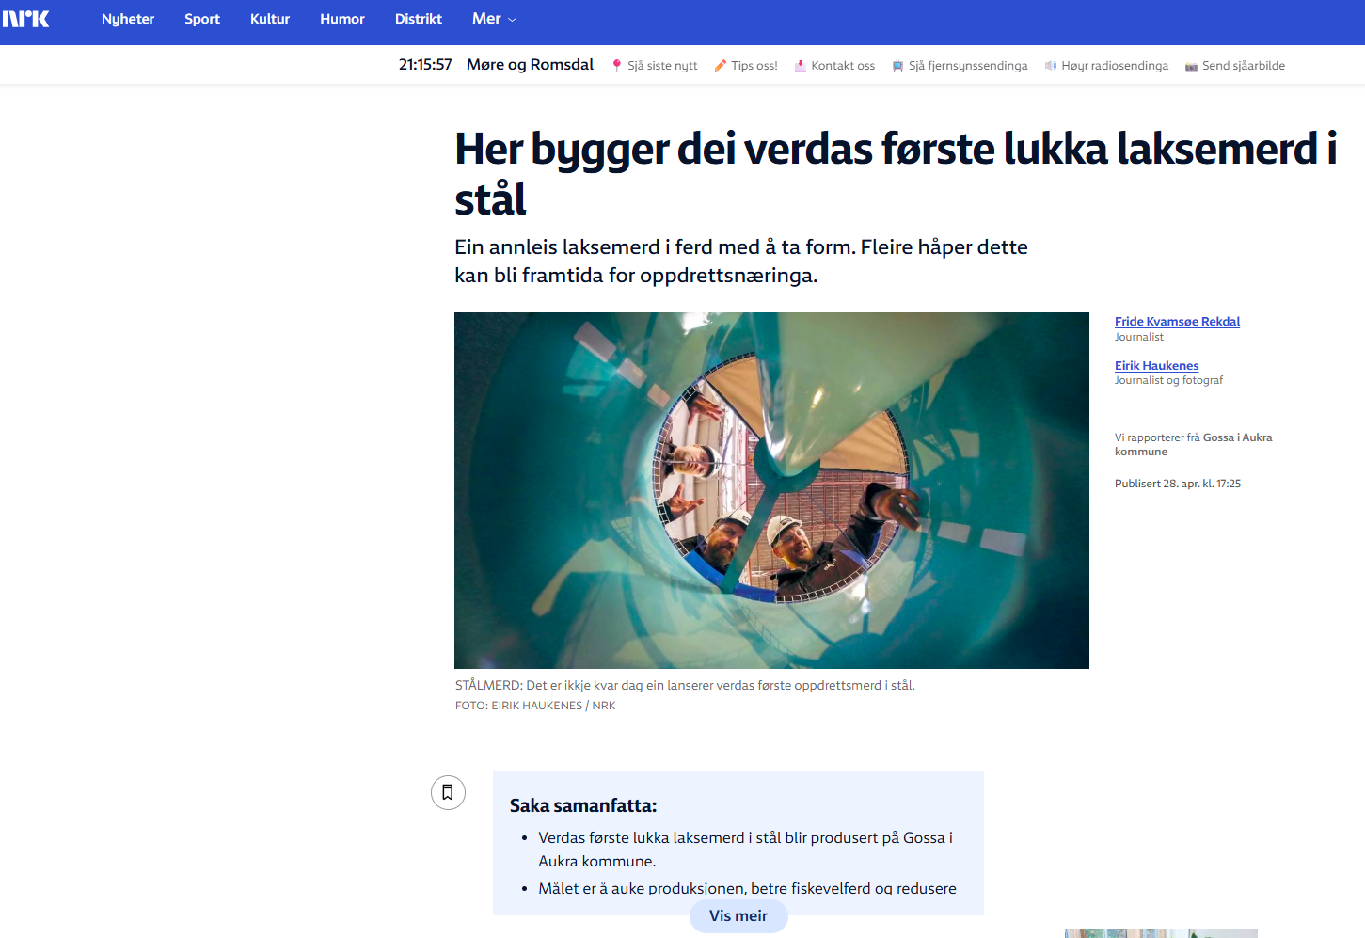Click the pin icon beside Sjå siste nytt
Viewport: 1365px width, 938px height.
[617, 66]
